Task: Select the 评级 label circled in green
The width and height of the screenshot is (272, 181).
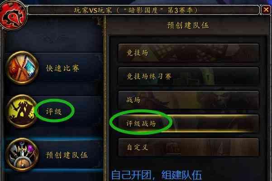Action: pyautogui.click(x=53, y=112)
